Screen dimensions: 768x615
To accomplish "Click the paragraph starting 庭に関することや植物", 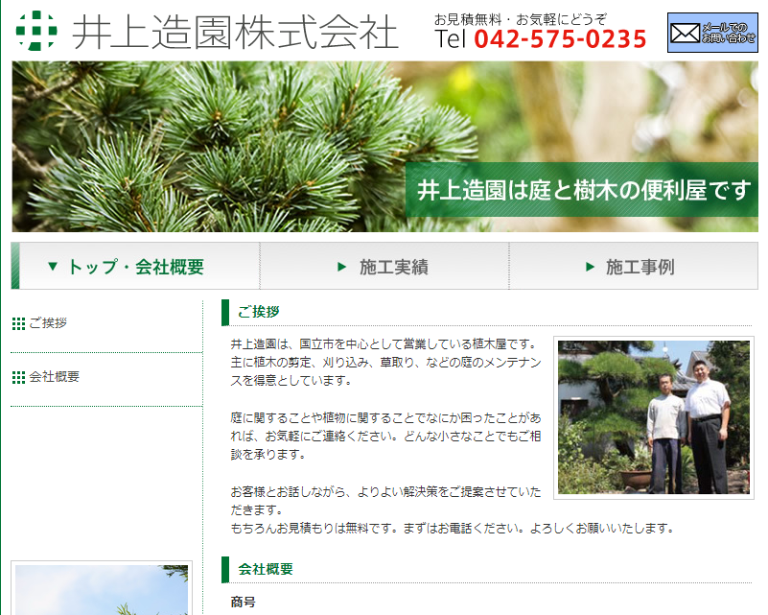I will click(386, 437).
